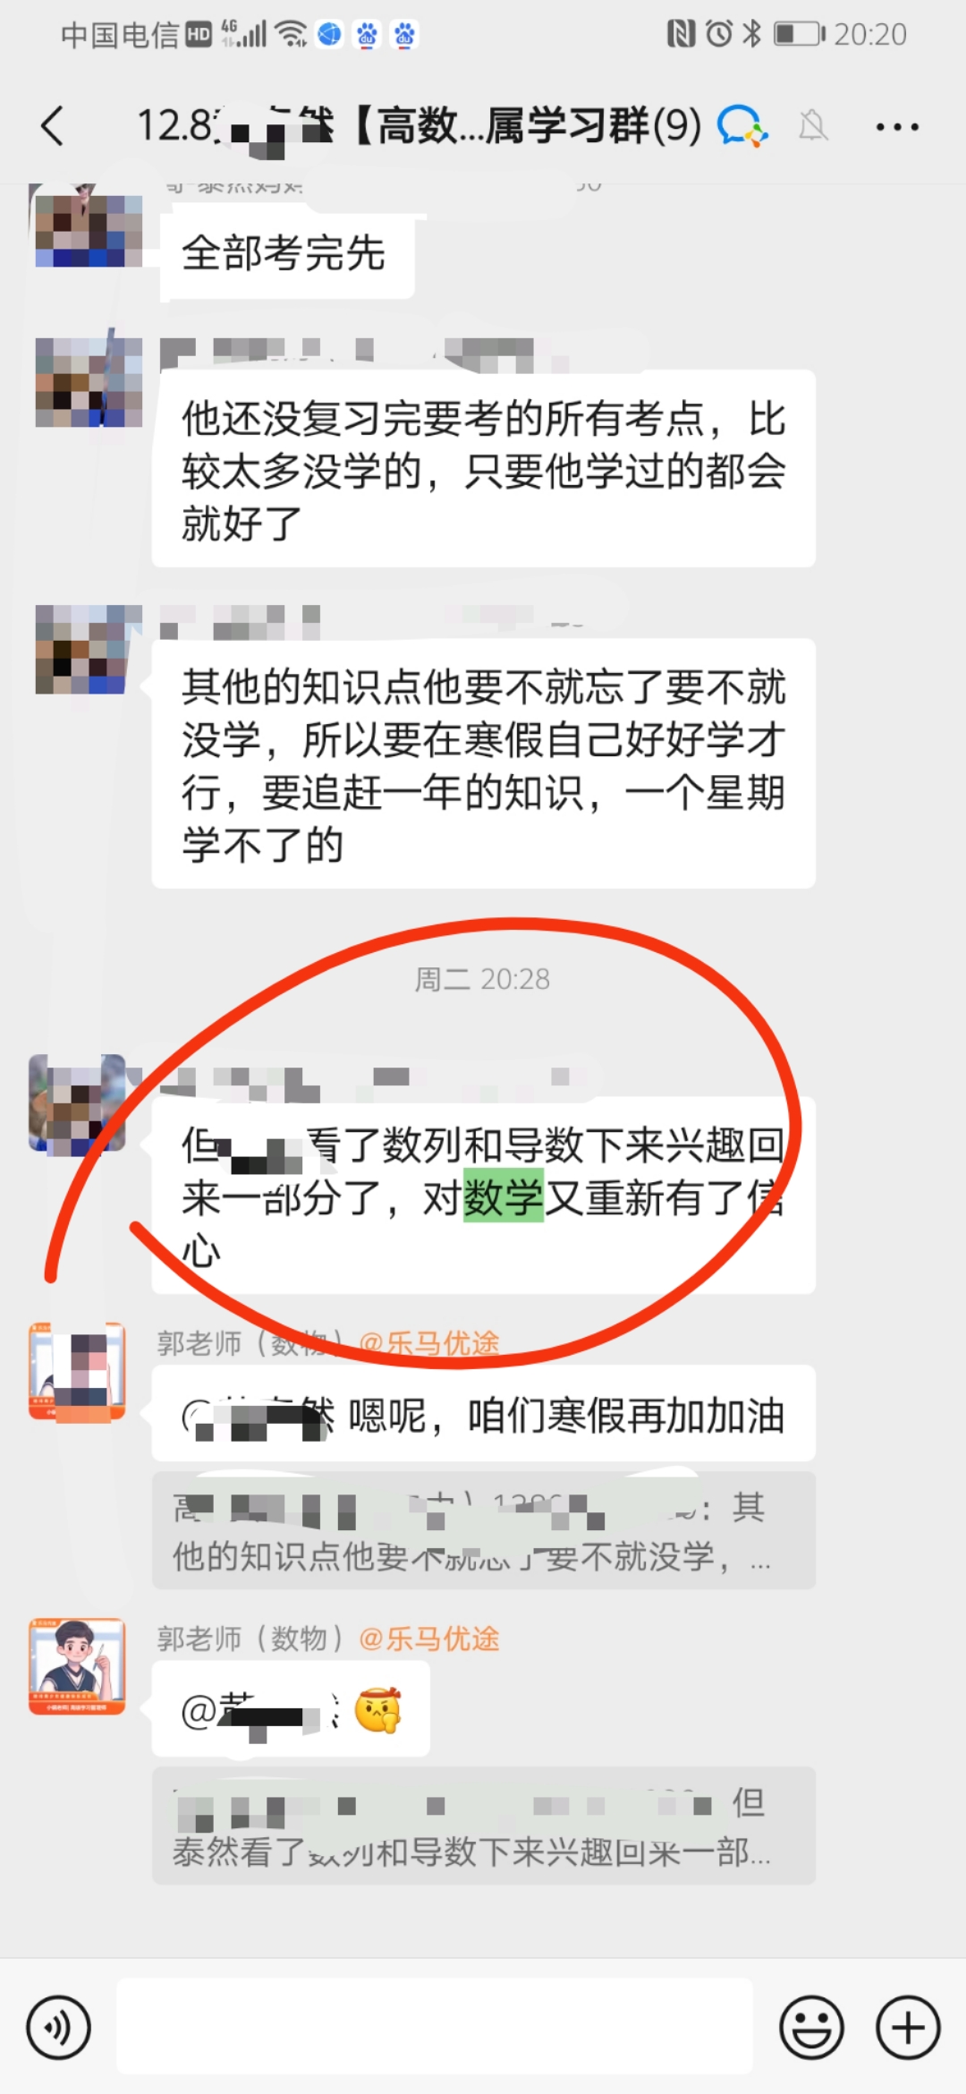Tap the back arrow in chat header
The width and height of the screenshot is (966, 2094).
pyautogui.click(x=53, y=126)
